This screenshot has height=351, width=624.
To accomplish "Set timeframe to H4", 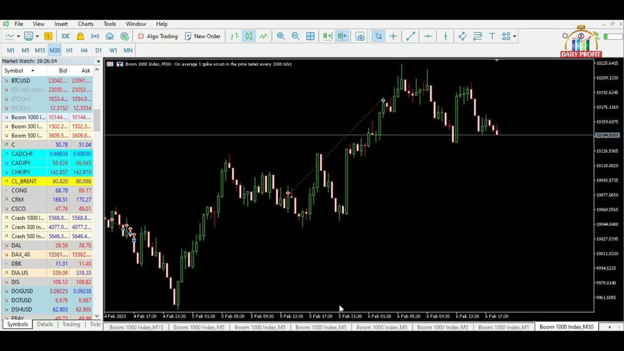I will (84, 50).
